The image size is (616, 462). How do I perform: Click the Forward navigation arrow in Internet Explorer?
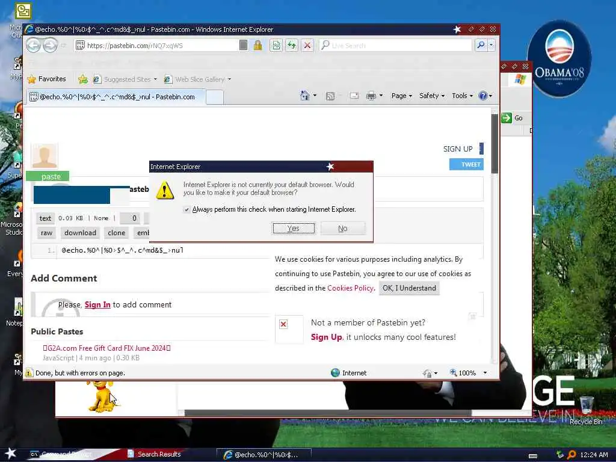[50, 46]
